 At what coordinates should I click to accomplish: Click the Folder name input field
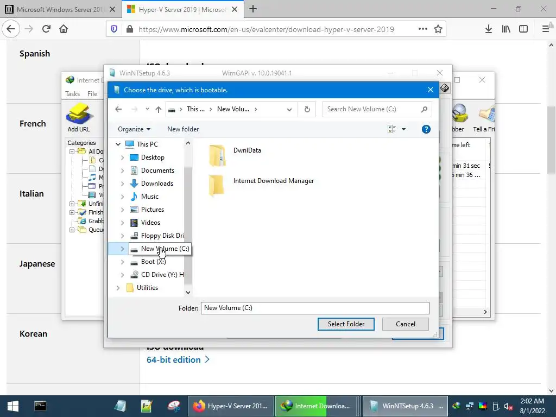315,308
